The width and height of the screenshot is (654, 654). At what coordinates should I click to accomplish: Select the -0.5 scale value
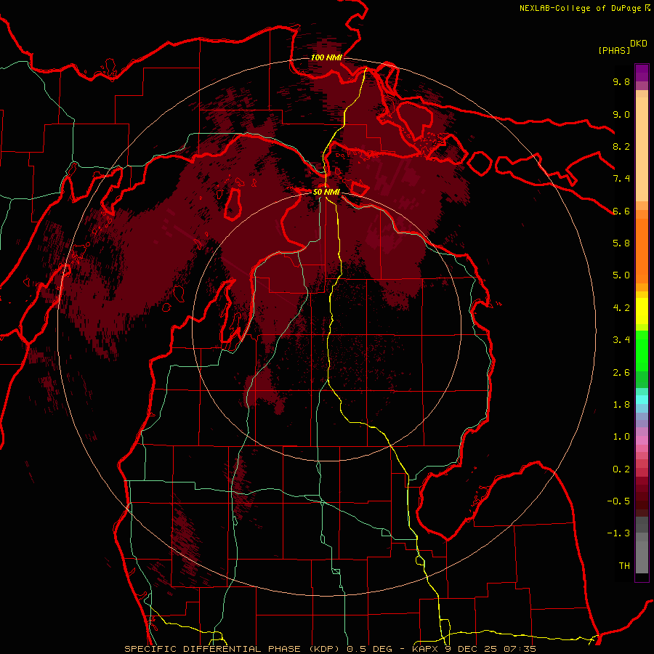(618, 501)
